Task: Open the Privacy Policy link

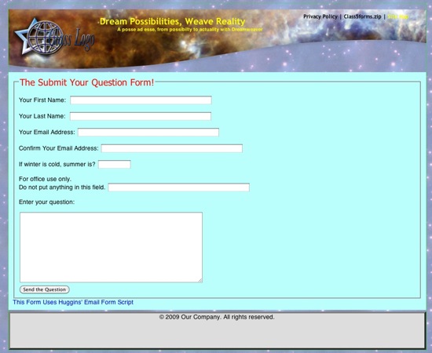Action: tap(320, 16)
